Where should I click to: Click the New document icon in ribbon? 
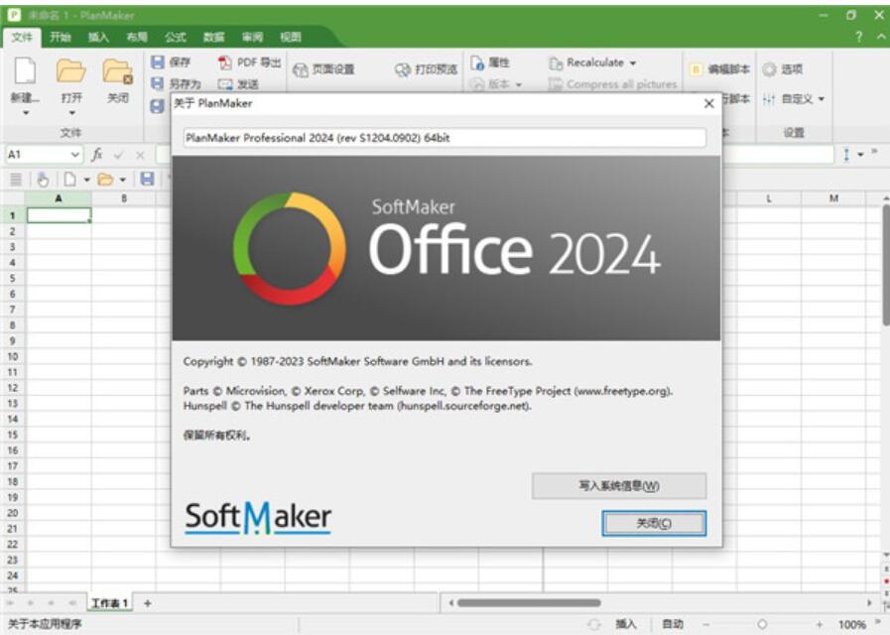click(25, 71)
